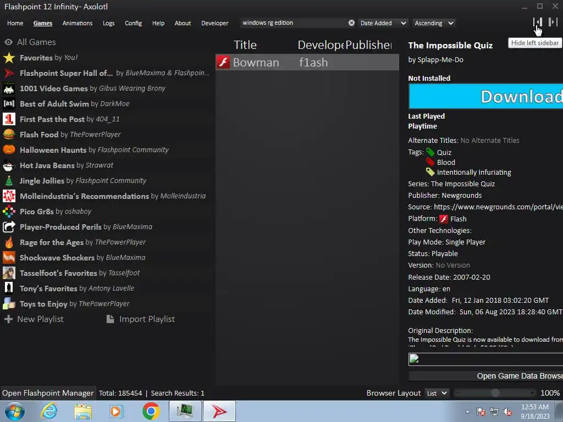563x422 pixels.
Task: Open the Logs tab
Action: point(108,23)
